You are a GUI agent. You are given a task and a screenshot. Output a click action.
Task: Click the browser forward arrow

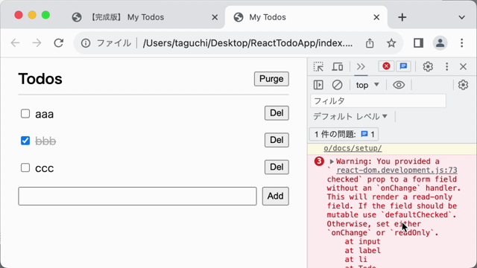pos(37,43)
